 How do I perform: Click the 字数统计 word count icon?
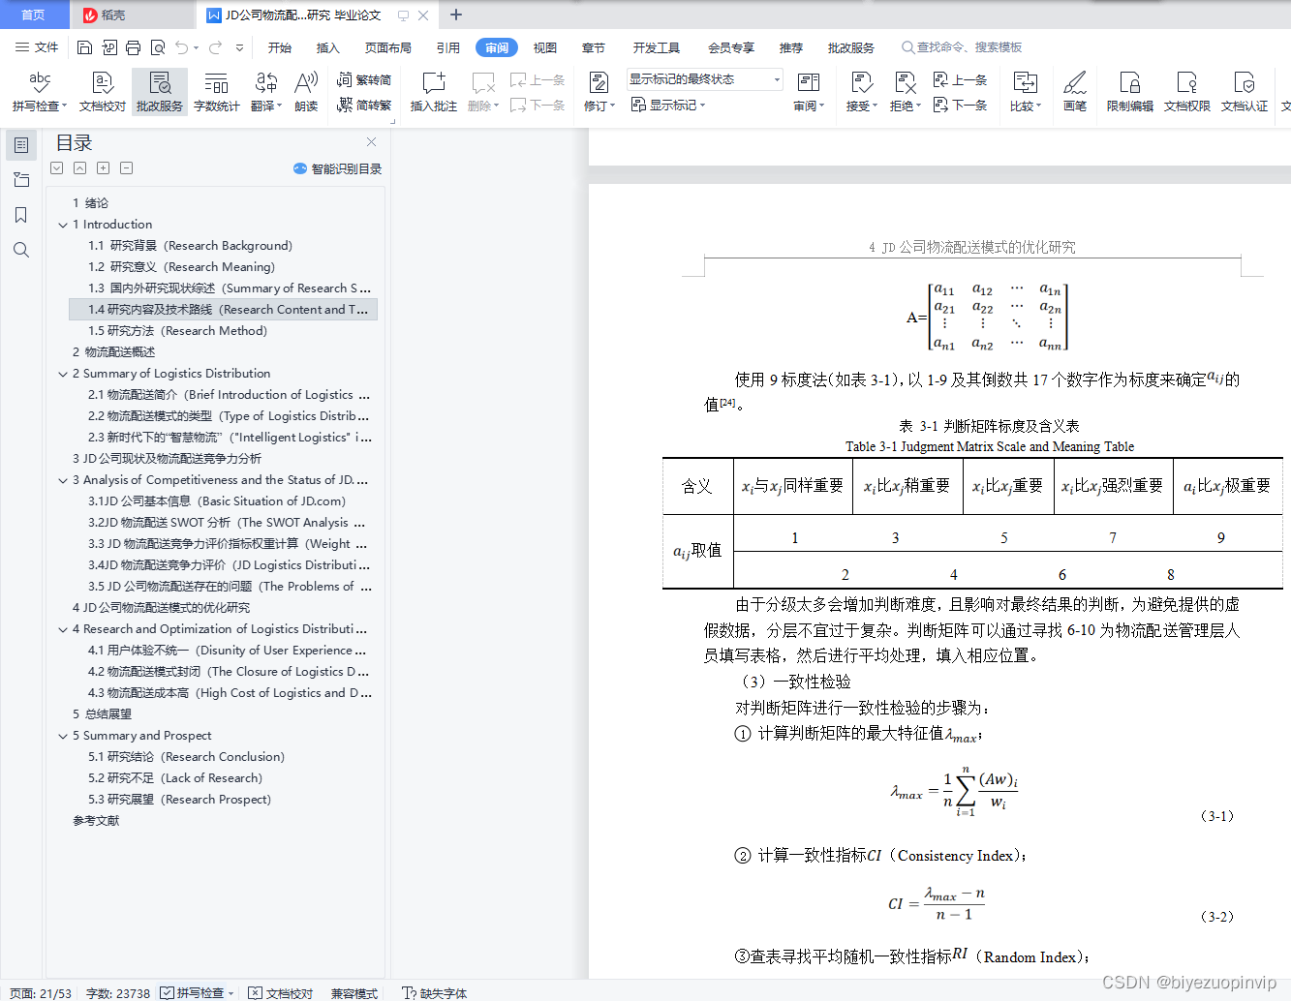216,91
